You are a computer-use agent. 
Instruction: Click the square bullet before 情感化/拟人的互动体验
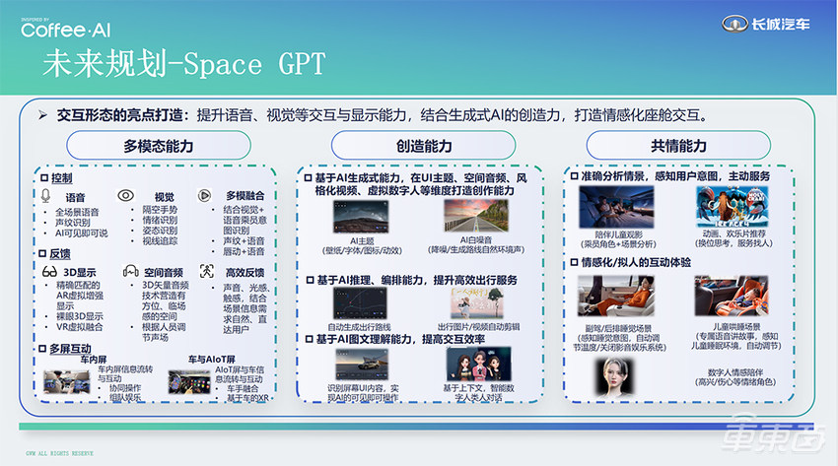pyautogui.click(x=574, y=262)
